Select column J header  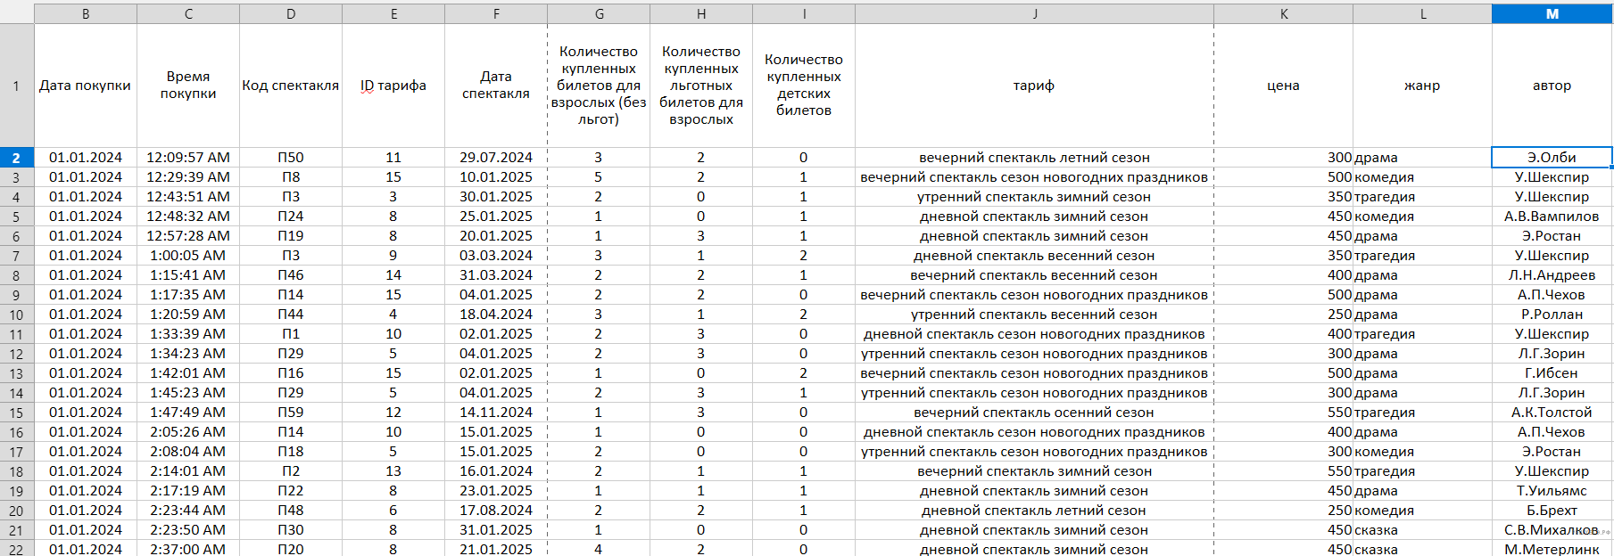[x=1034, y=13]
